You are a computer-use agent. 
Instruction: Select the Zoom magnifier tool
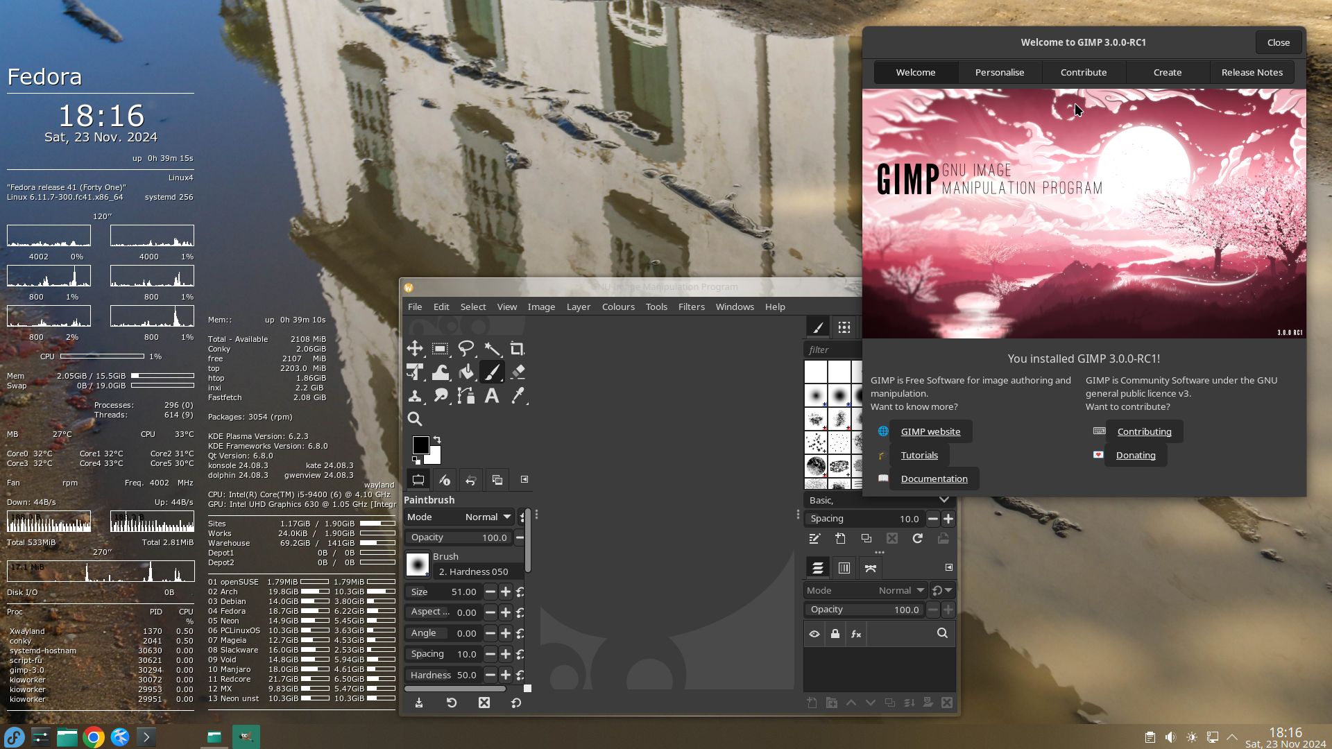tap(415, 419)
